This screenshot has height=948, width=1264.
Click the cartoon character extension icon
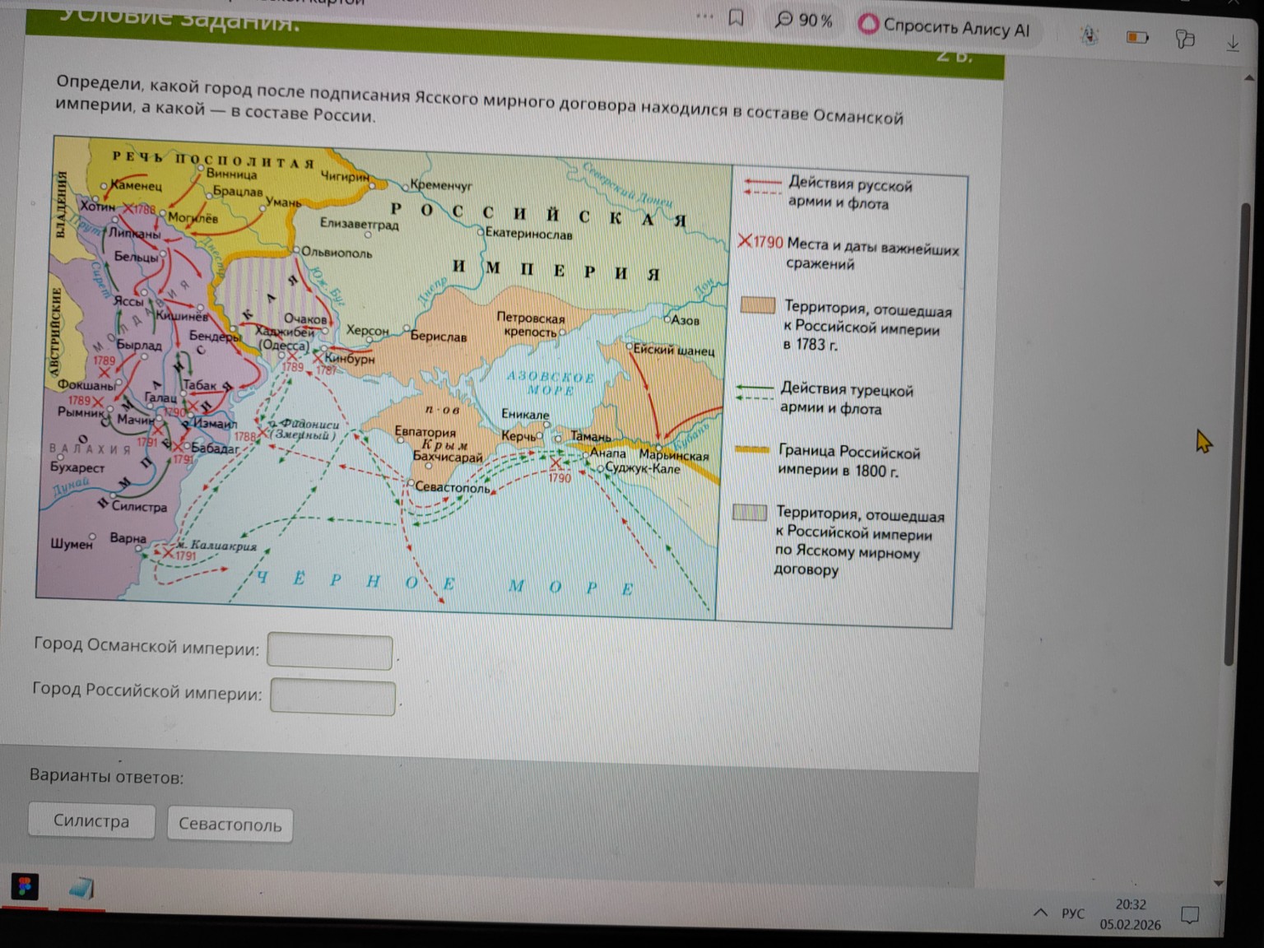pyautogui.click(x=1090, y=35)
